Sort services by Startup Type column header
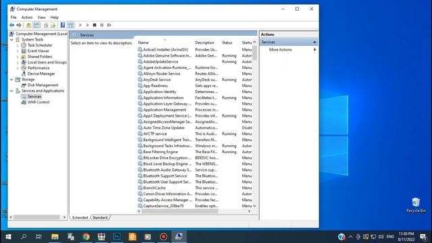 (246, 43)
